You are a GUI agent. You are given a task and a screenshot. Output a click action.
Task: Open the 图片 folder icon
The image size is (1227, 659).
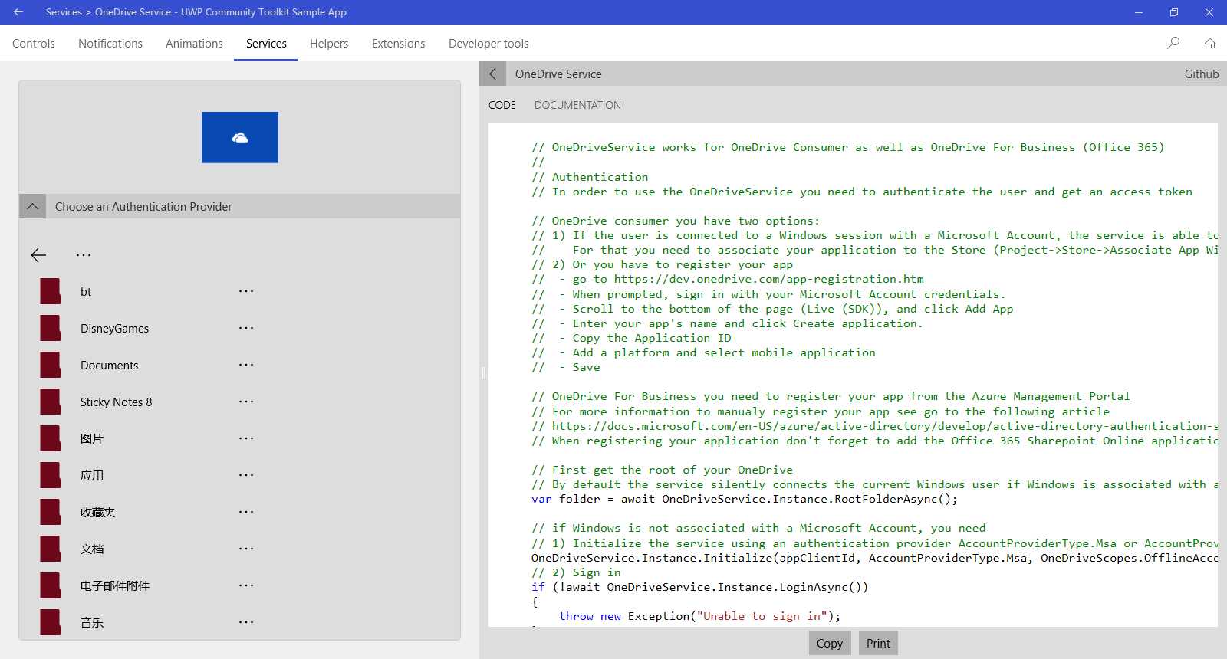51,438
